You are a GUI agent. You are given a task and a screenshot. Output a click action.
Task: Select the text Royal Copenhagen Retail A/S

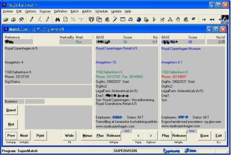tap(116, 48)
